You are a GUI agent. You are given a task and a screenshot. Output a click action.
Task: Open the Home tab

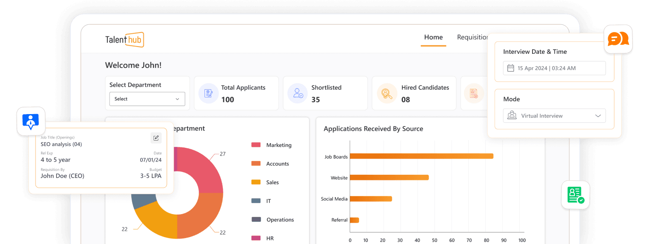(433, 38)
